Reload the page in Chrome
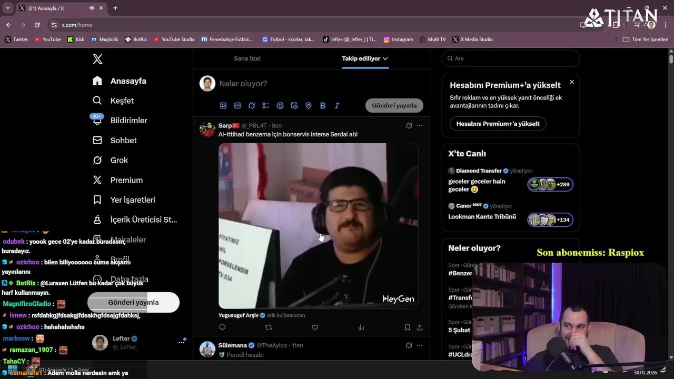 point(37,25)
